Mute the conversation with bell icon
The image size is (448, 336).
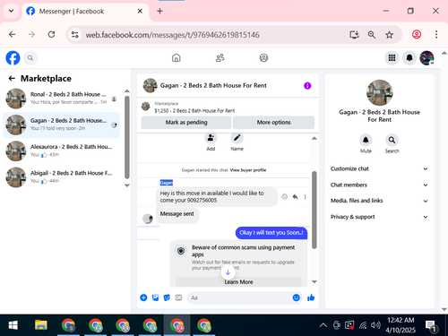point(366,140)
